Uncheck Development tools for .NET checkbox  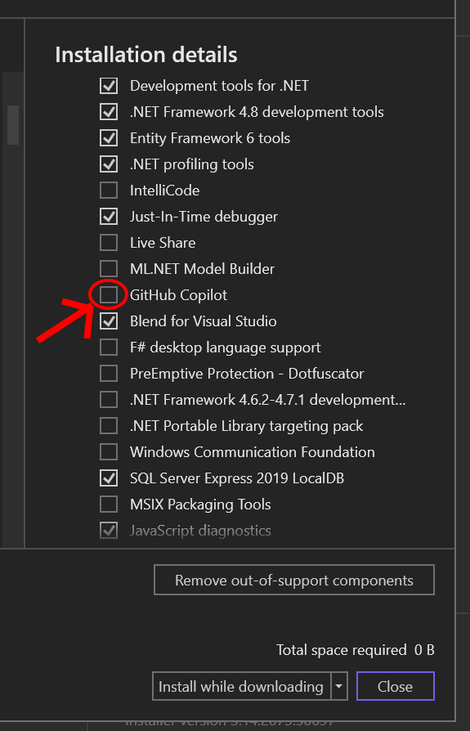[x=109, y=86]
